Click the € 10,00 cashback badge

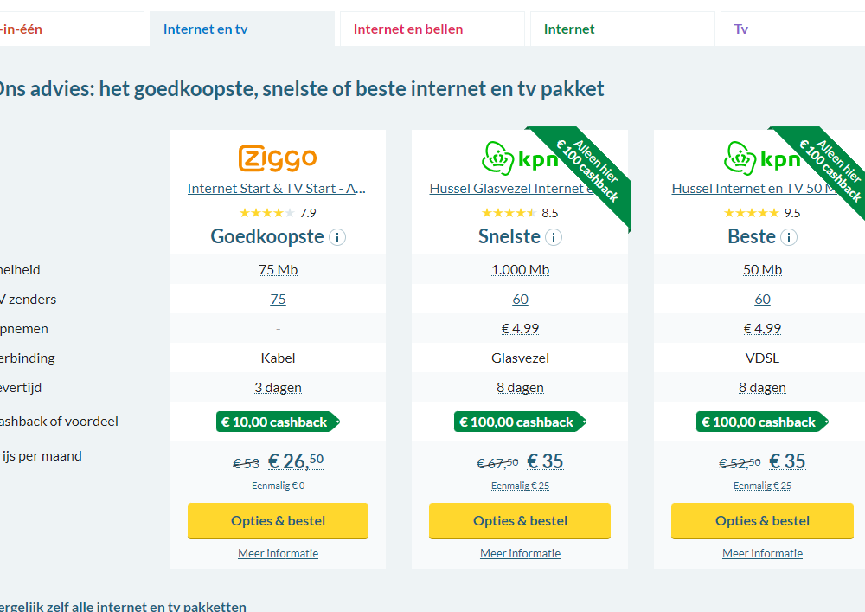tap(277, 422)
